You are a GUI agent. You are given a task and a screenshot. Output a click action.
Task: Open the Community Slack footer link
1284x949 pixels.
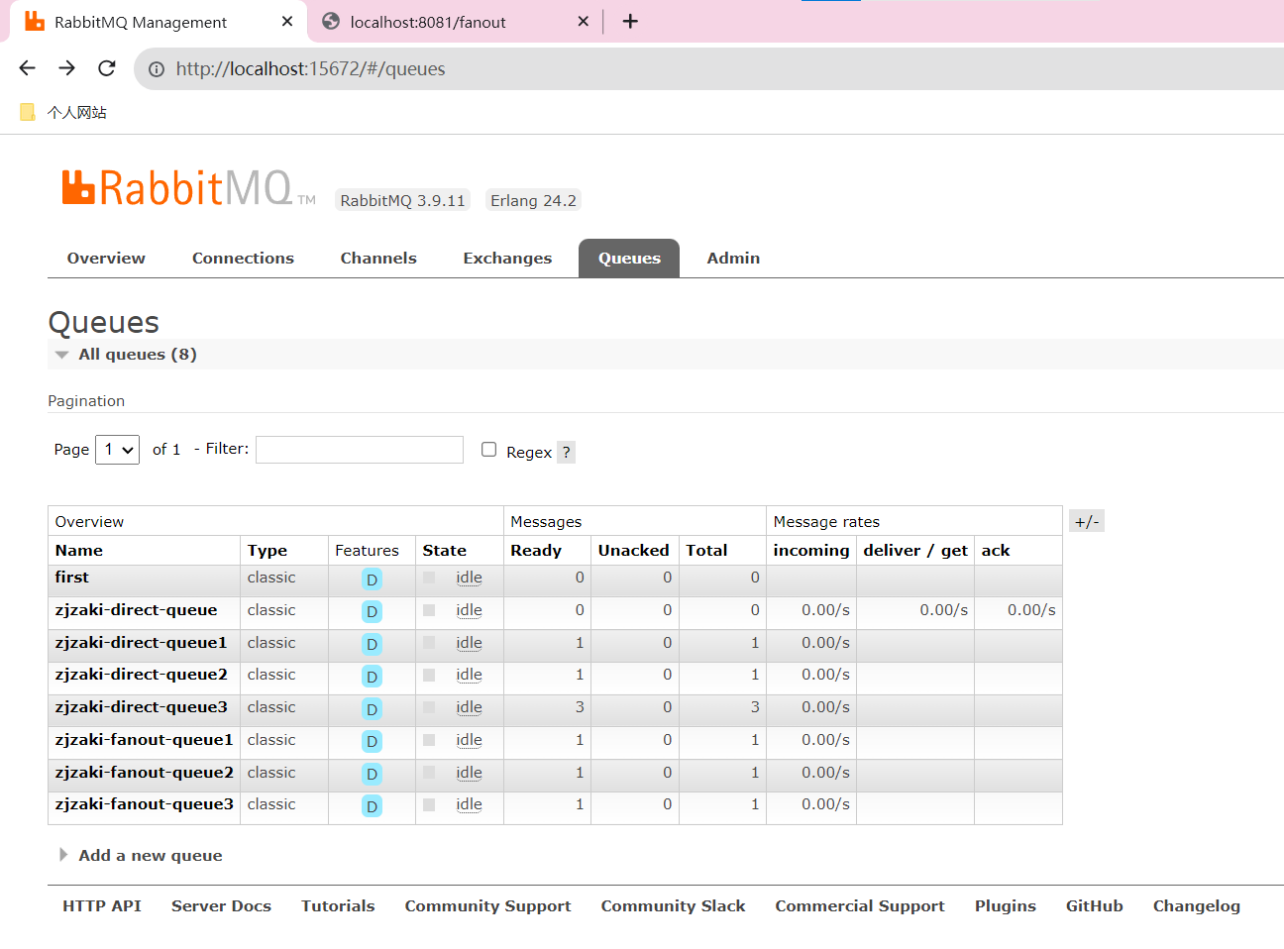[x=673, y=905]
